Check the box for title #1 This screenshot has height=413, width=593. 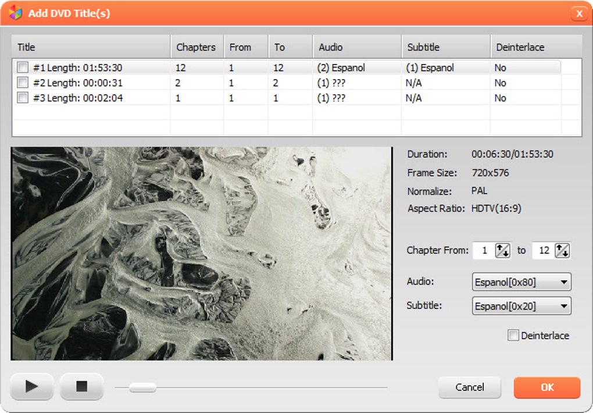pos(23,67)
